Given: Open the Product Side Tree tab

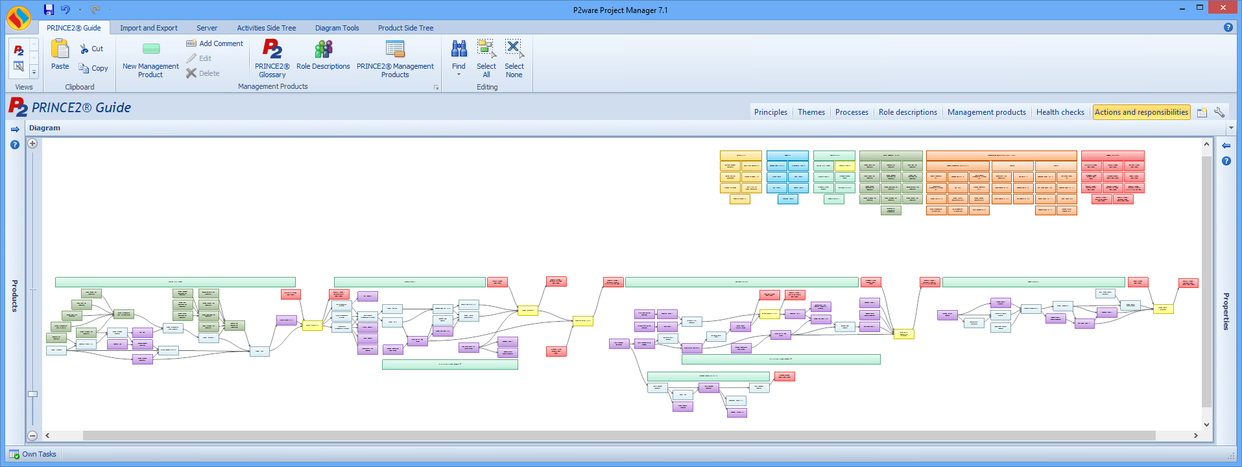Looking at the screenshot, I should pos(405,28).
